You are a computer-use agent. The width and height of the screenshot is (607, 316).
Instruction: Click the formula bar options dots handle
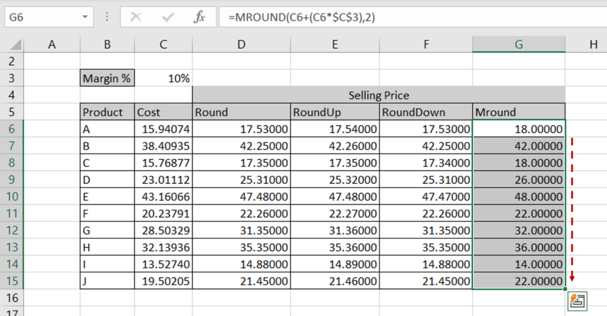(x=107, y=17)
